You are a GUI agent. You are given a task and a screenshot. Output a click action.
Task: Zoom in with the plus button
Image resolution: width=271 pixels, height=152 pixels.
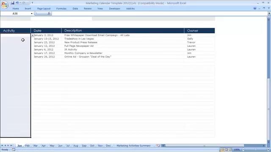(x=268, y=149)
